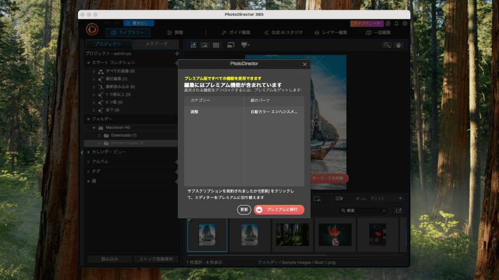The width and height of the screenshot is (499, 280).
Task: Select the magnifier zoom tool
Action: (x=387, y=45)
